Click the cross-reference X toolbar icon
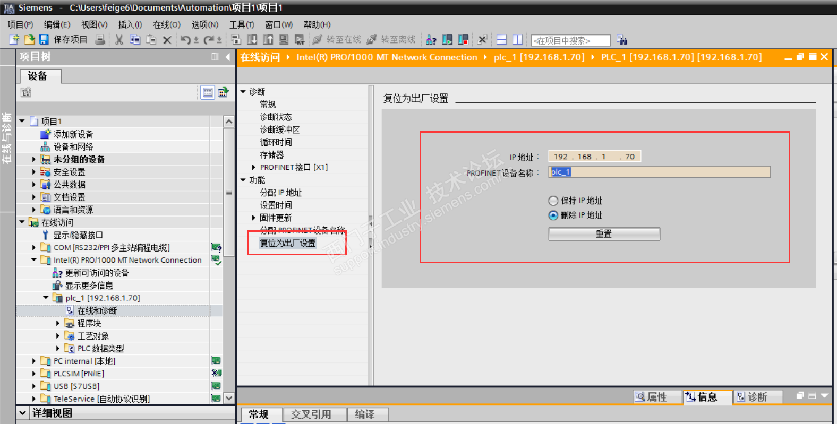The image size is (837, 424). (482, 40)
